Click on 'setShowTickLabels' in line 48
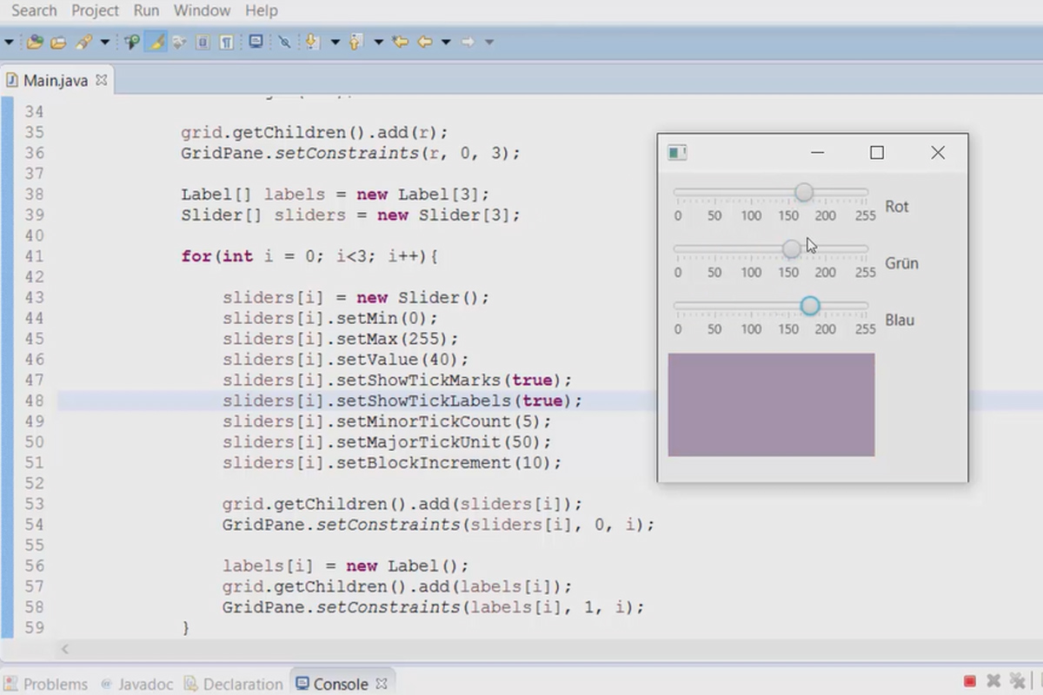Image resolution: width=1043 pixels, height=695 pixels. 423,400
